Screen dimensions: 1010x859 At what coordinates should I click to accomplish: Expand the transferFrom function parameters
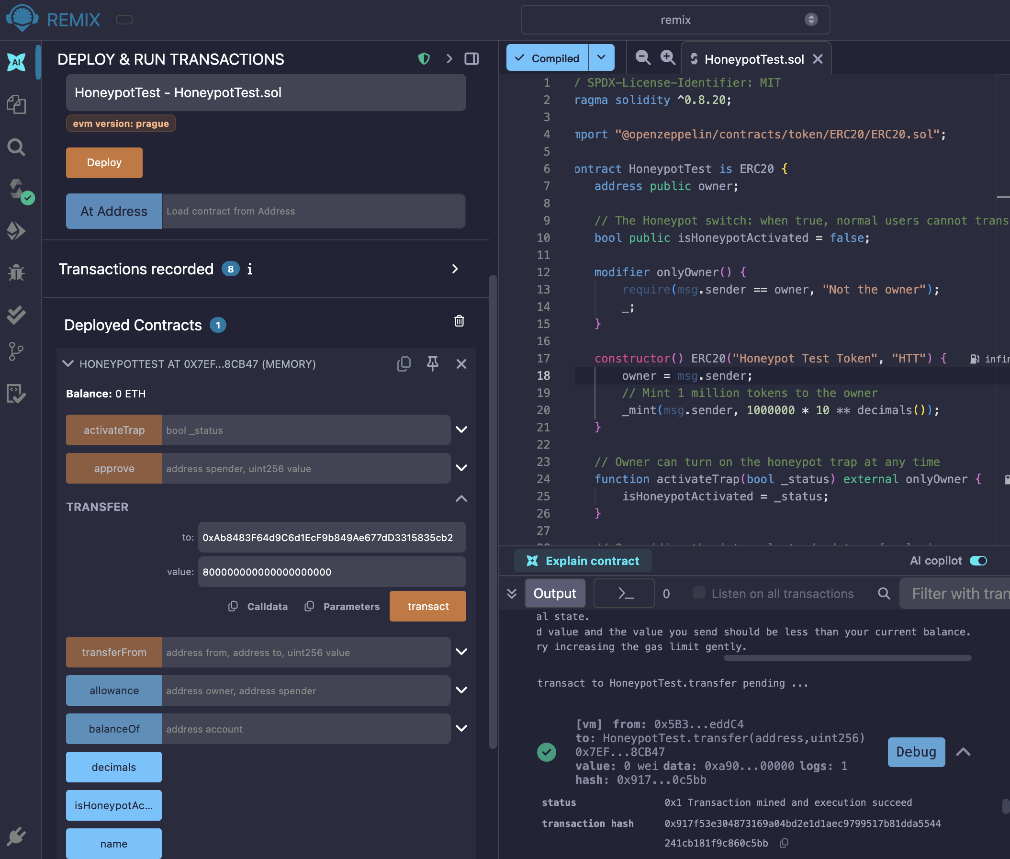461,652
